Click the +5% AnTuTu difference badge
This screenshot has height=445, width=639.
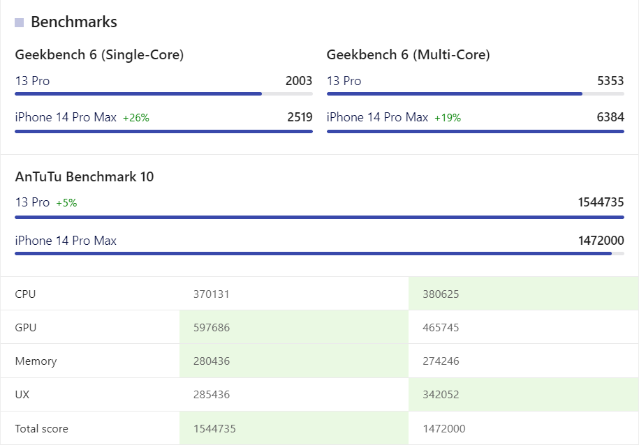(66, 203)
